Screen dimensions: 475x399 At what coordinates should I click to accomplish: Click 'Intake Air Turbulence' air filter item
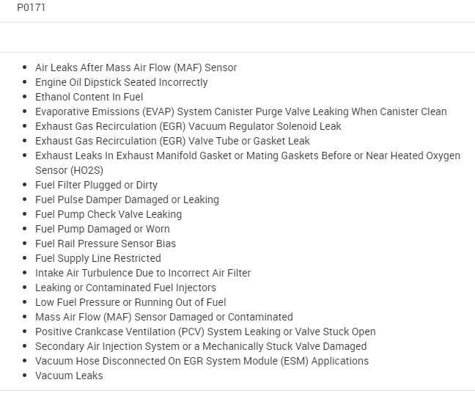143,273
